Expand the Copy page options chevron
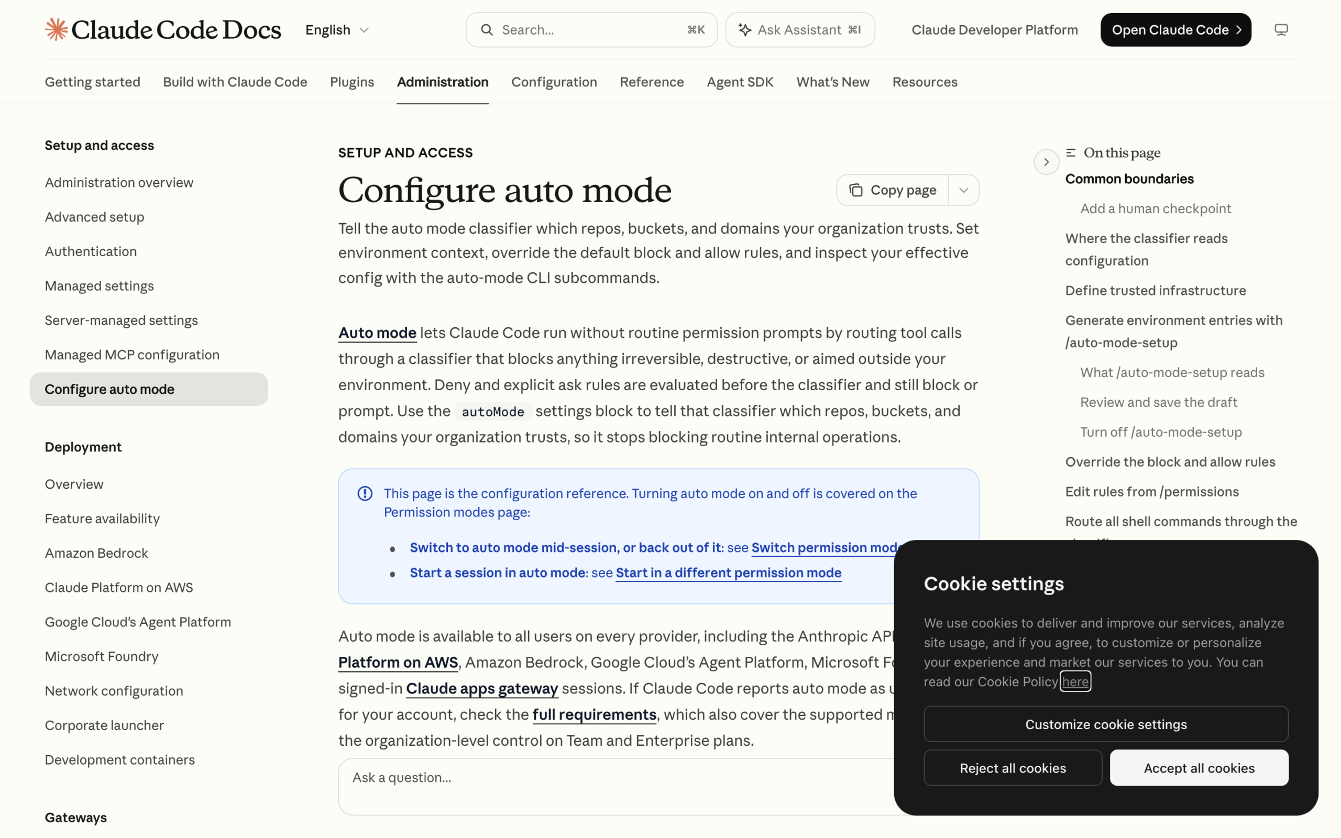1341x838 pixels. [x=964, y=190]
